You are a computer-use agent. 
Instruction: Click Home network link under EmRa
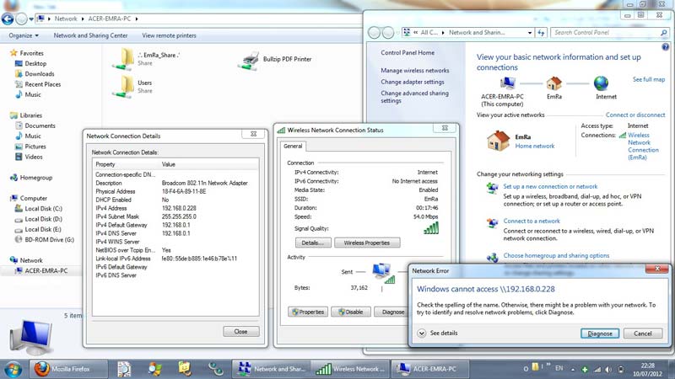pos(535,146)
